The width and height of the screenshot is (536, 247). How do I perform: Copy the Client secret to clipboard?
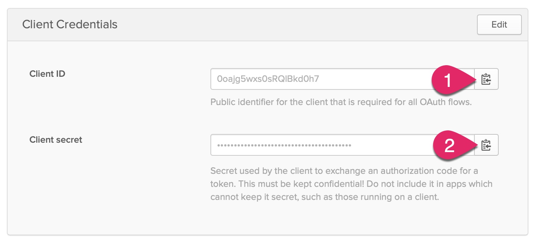coord(486,145)
